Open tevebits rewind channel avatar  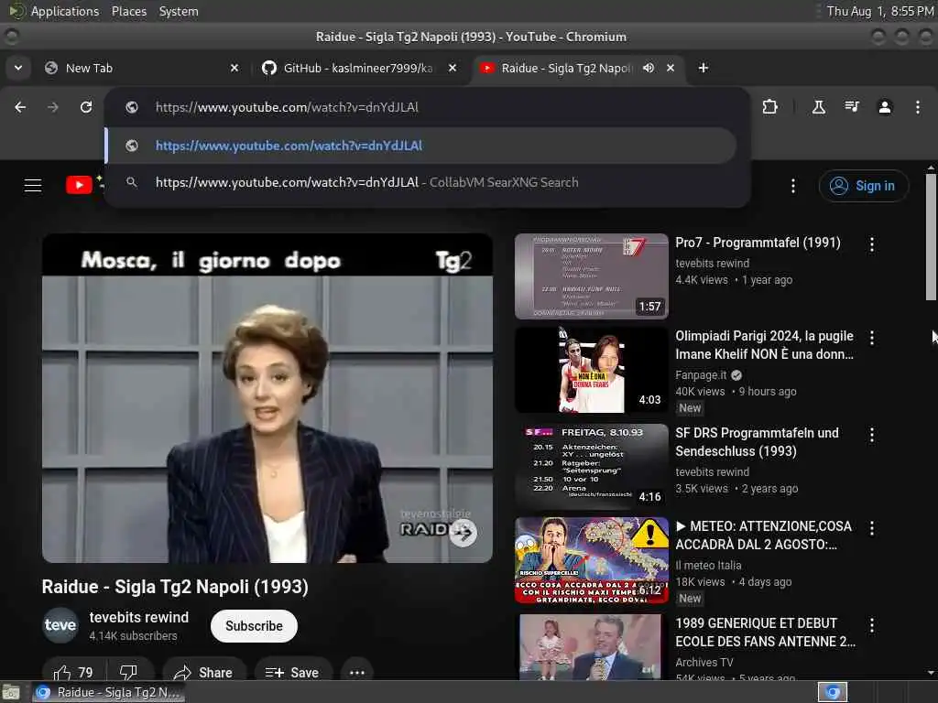click(x=60, y=625)
